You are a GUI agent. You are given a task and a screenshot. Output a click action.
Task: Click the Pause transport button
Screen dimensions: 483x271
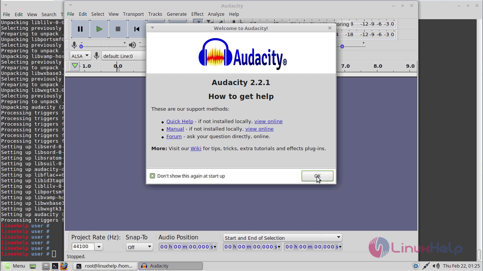(80, 29)
